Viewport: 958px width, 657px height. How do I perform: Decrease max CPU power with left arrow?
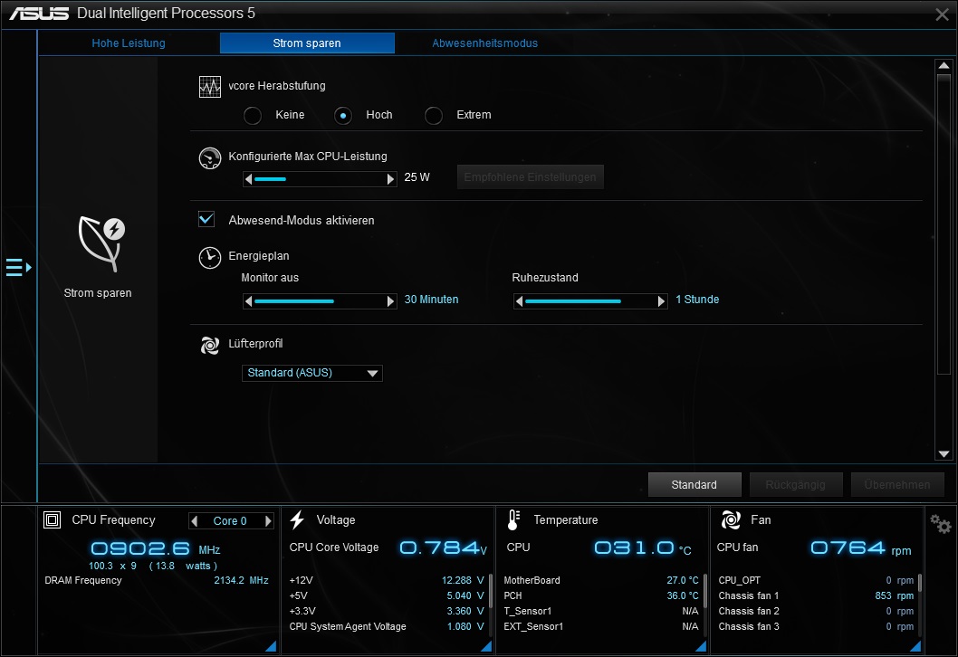click(x=248, y=179)
